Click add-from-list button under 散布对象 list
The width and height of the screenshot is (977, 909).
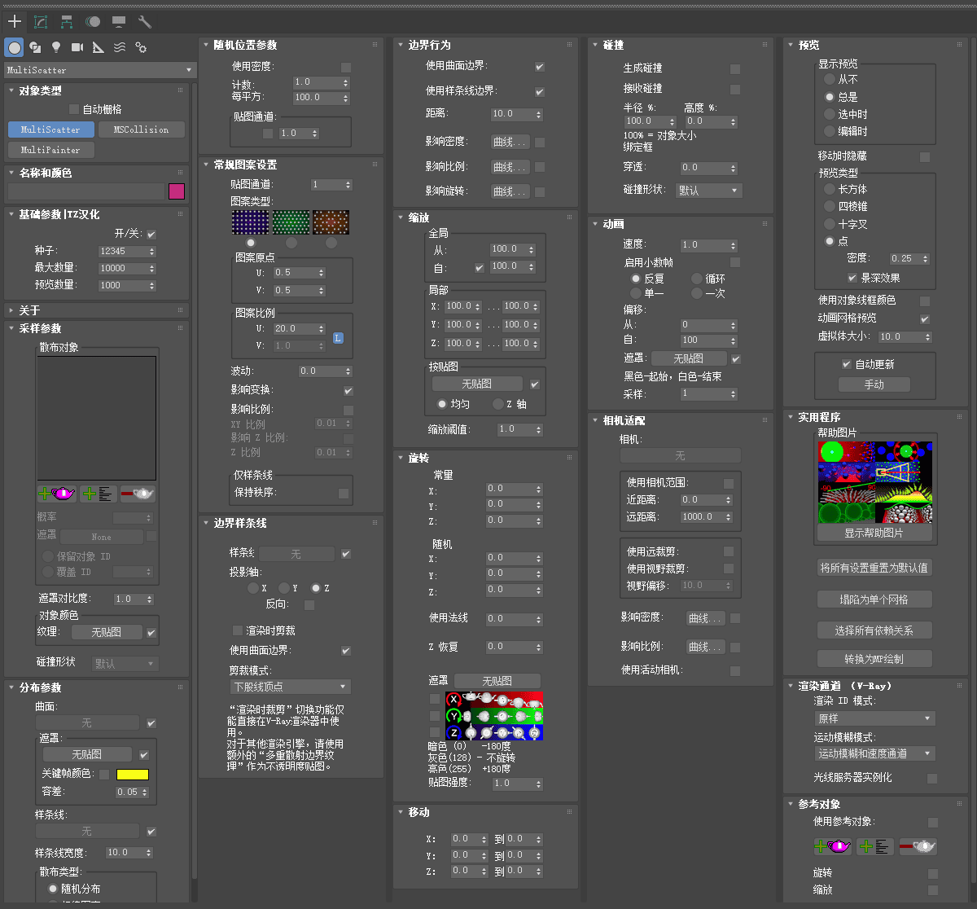(99, 494)
